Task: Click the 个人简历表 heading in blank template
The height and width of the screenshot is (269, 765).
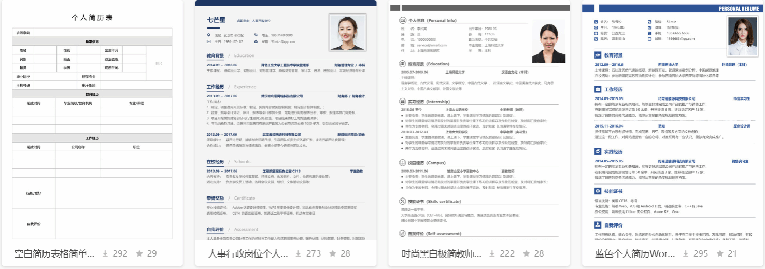Action: coord(92,18)
